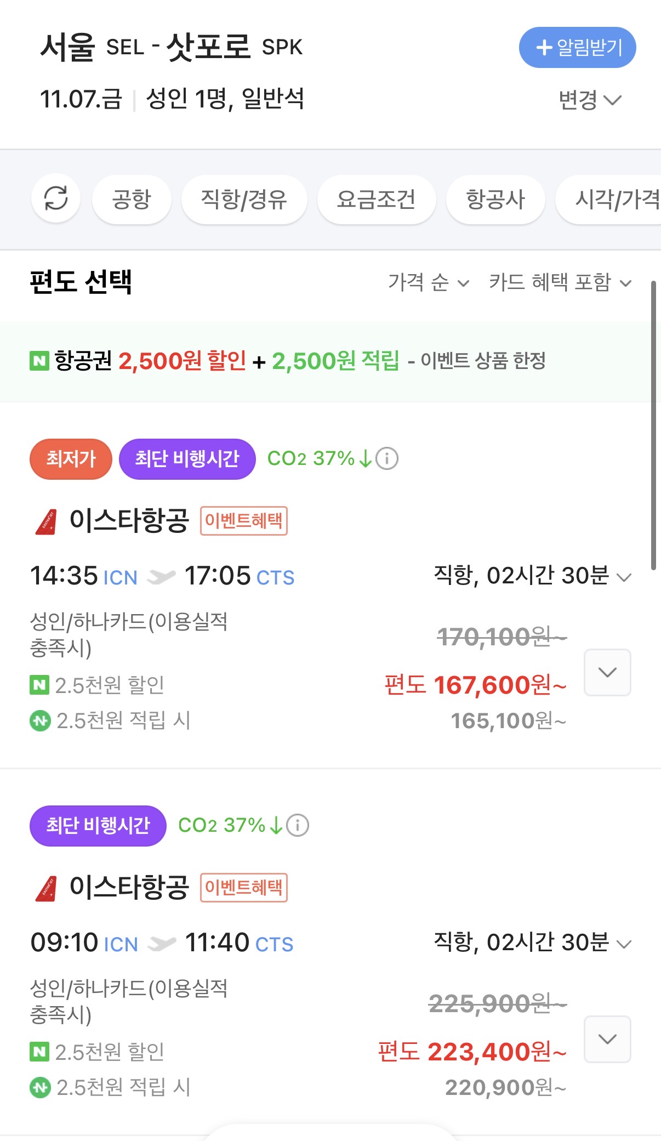Image resolution: width=661 pixels, height=1141 pixels.
Task: Open the 직항/경유 filter chip
Action: coord(244,199)
